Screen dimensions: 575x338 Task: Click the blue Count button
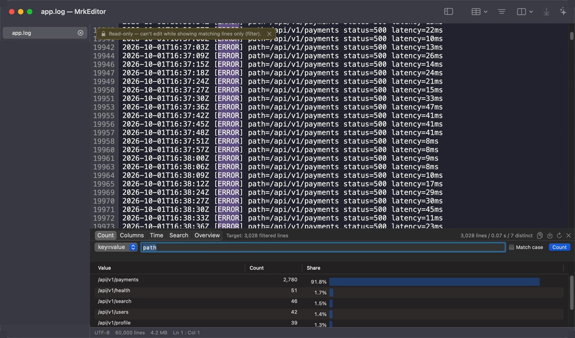(560, 247)
